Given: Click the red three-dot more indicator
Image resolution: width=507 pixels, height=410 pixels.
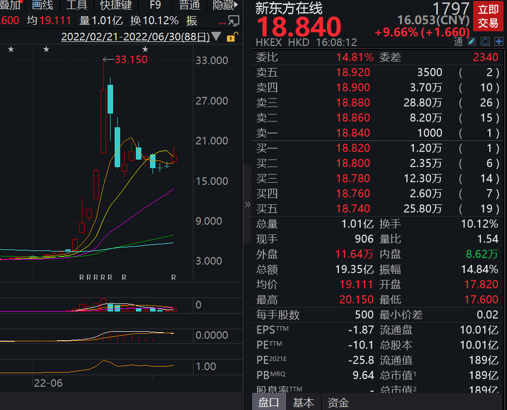Looking at the screenshot, I should [x=223, y=23].
